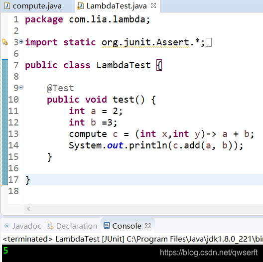
Task: Open the Declaration view tab
Action: tap(72, 226)
